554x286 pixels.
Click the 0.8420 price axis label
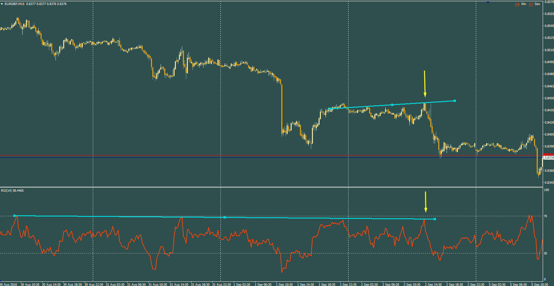[x=549, y=123]
